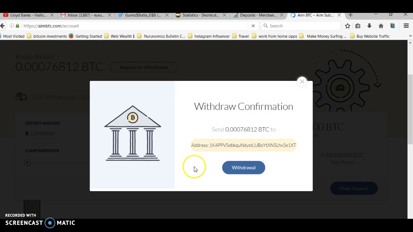This screenshot has height=232, width=413.
Task: Click the green padlock security icon
Action: (x=17, y=26)
